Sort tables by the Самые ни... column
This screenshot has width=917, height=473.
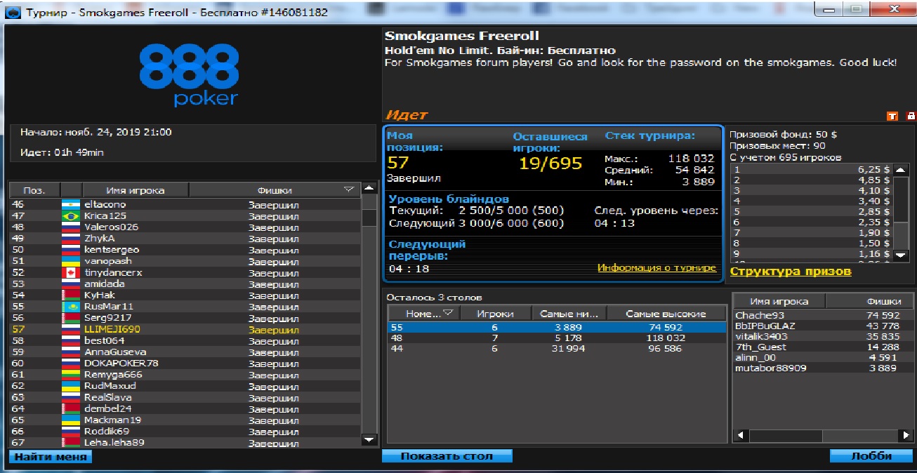(569, 314)
